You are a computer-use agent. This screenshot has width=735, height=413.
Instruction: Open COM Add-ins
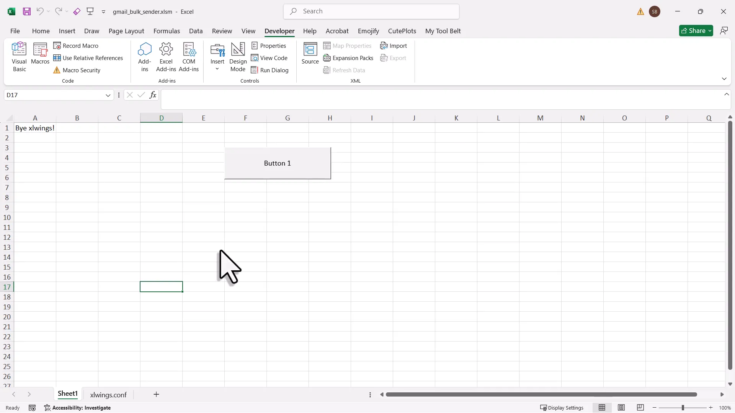189,57
